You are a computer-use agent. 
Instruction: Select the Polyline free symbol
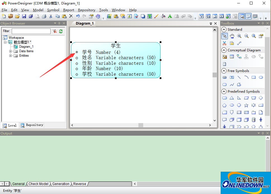(232, 85)
